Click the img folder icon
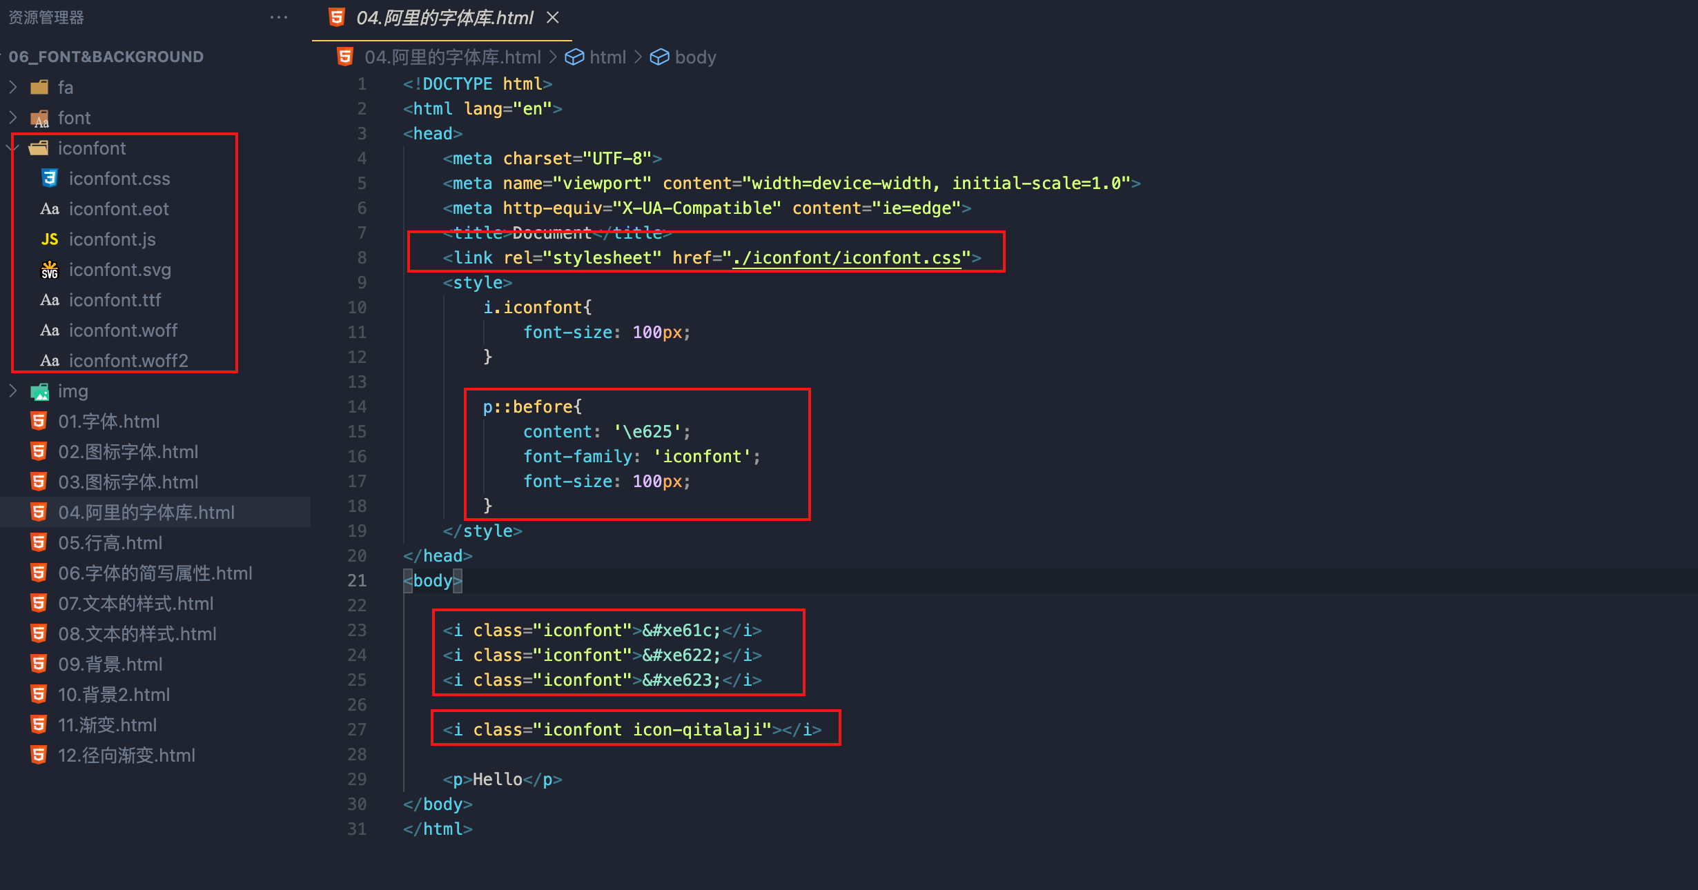This screenshot has height=890, width=1698. click(x=39, y=392)
